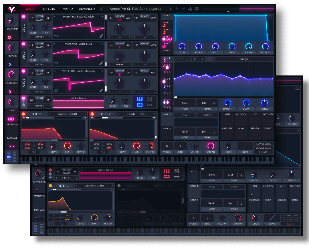Open the Ladder : 24dB filter type dropdown in pink window

(68, 114)
